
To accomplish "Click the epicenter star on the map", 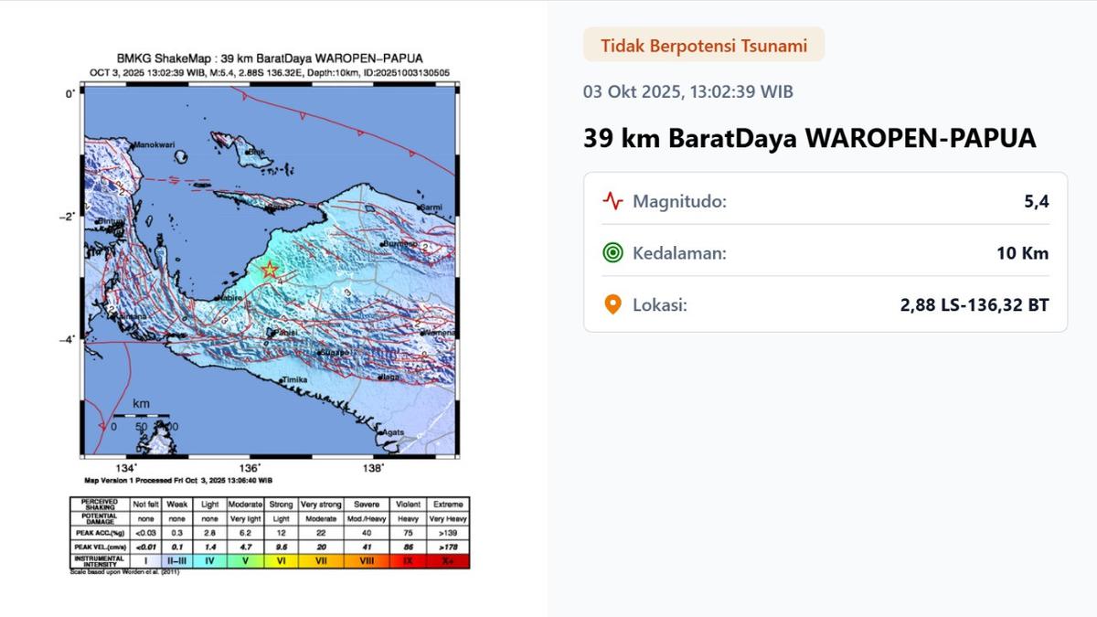I will 270,270.
